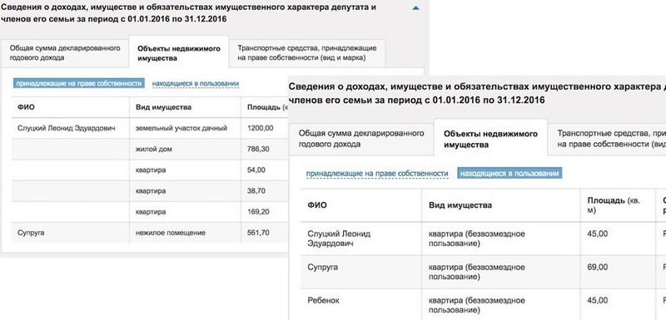Click 'Слуцкий Леонид Эдуардович' in front window table
The width and height of the screenshot is (666, 320).
coord(339,239)
